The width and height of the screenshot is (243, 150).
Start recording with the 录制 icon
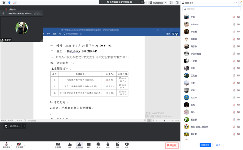coord(98,144)
